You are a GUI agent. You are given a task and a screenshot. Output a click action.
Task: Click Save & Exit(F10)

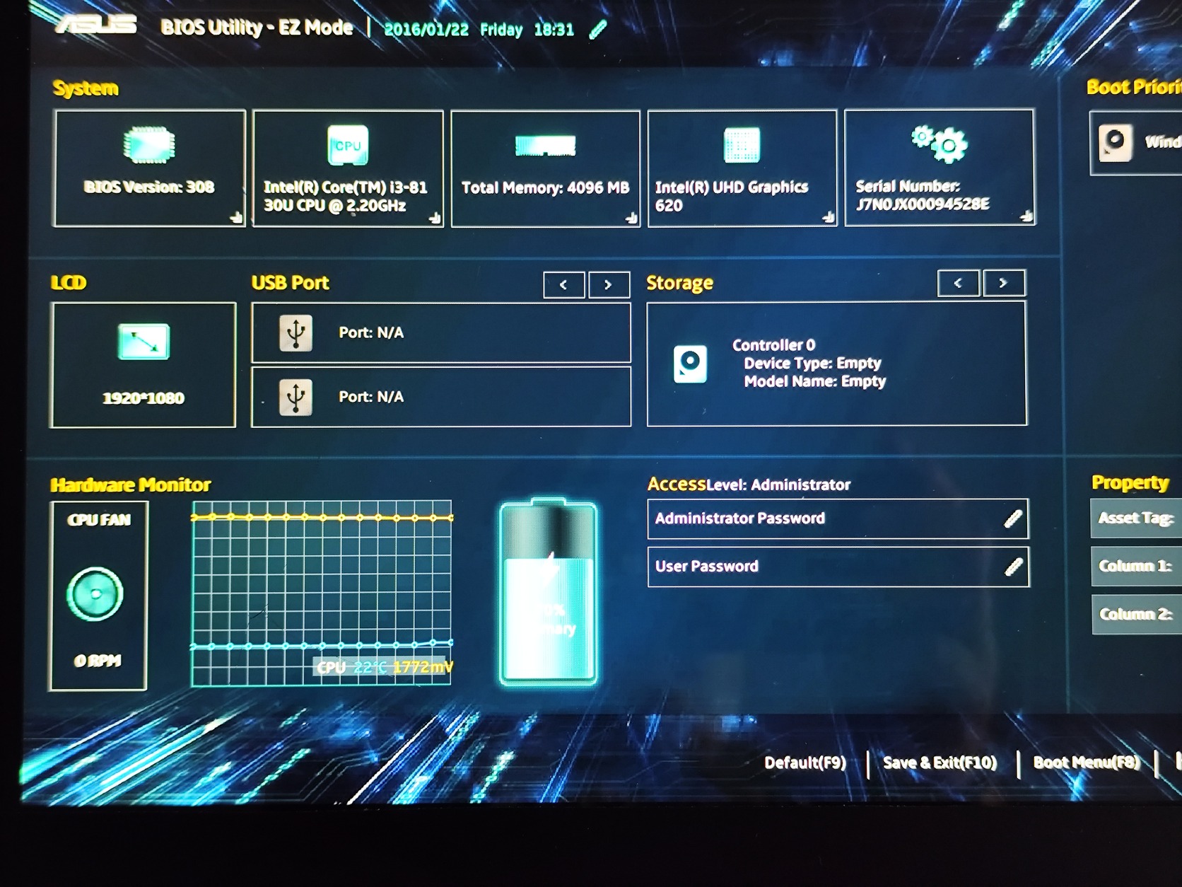tap(940, 763)
